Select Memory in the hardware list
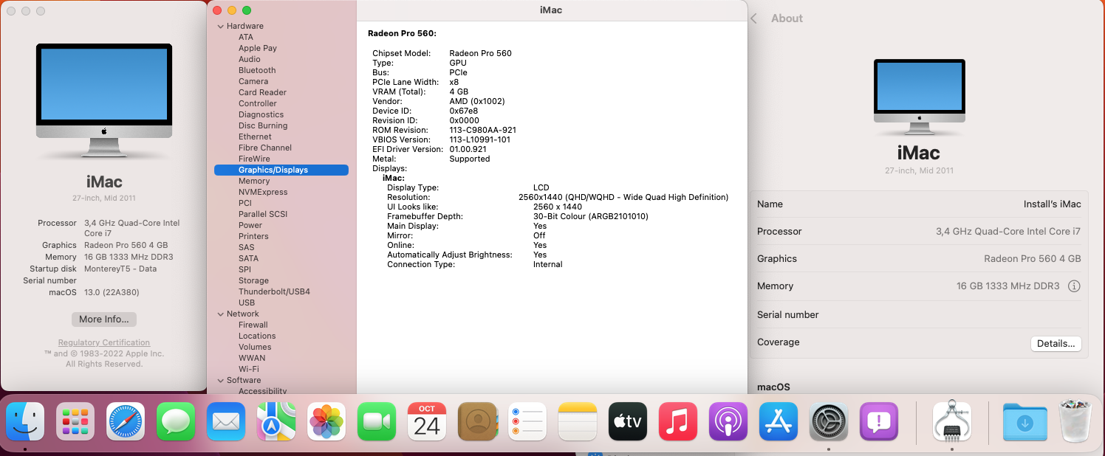The width and height of the screenshot is (1105, 456). (x=254, y=181)
